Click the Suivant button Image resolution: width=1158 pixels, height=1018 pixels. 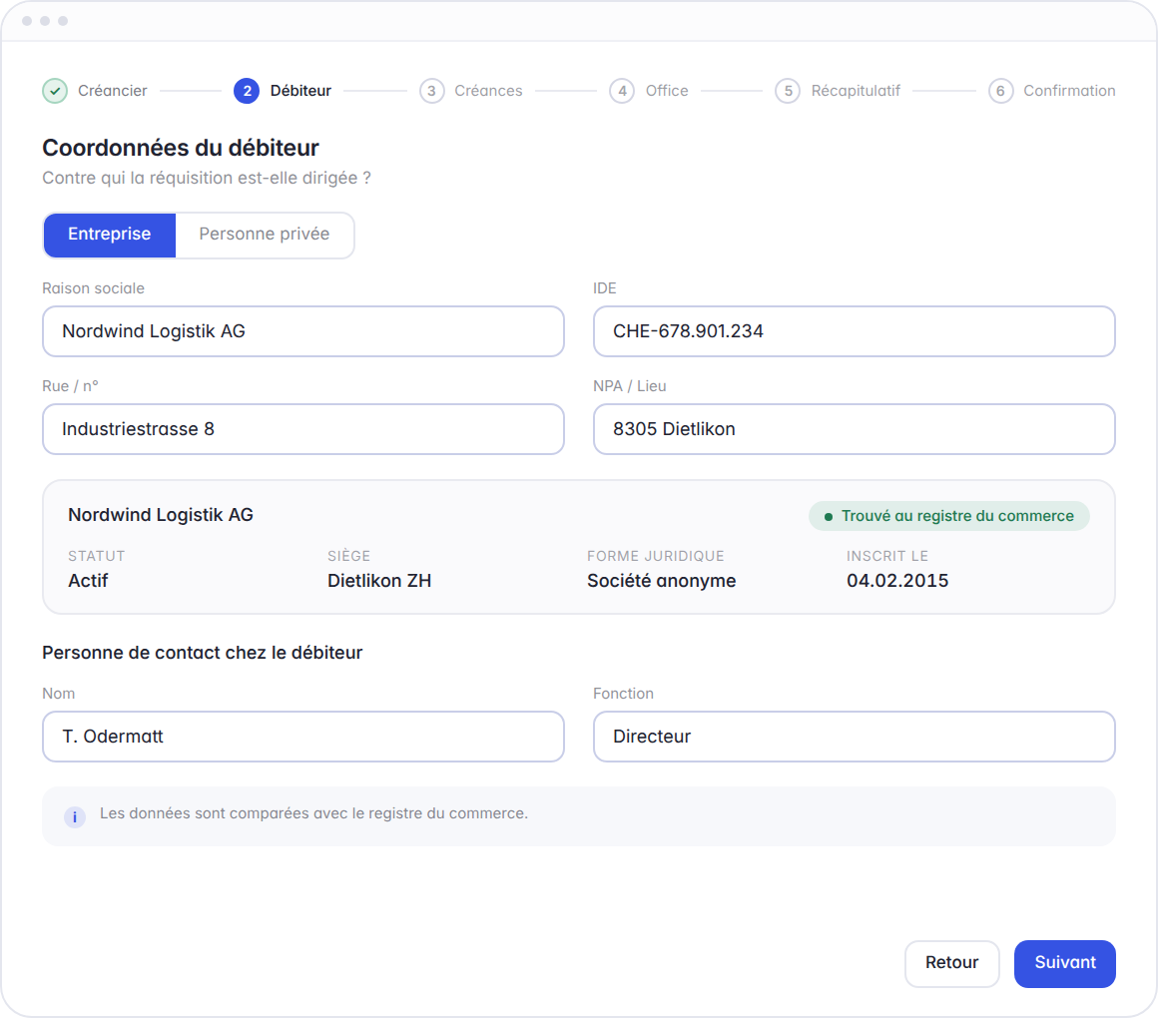(x=1064, y=963)
